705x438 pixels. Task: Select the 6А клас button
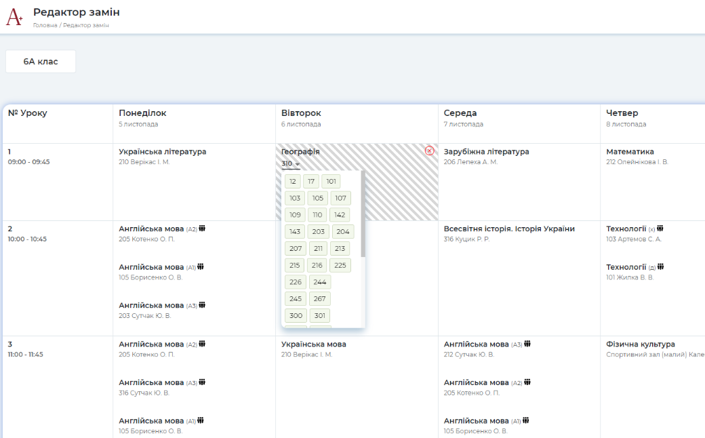tap(41, 62)
